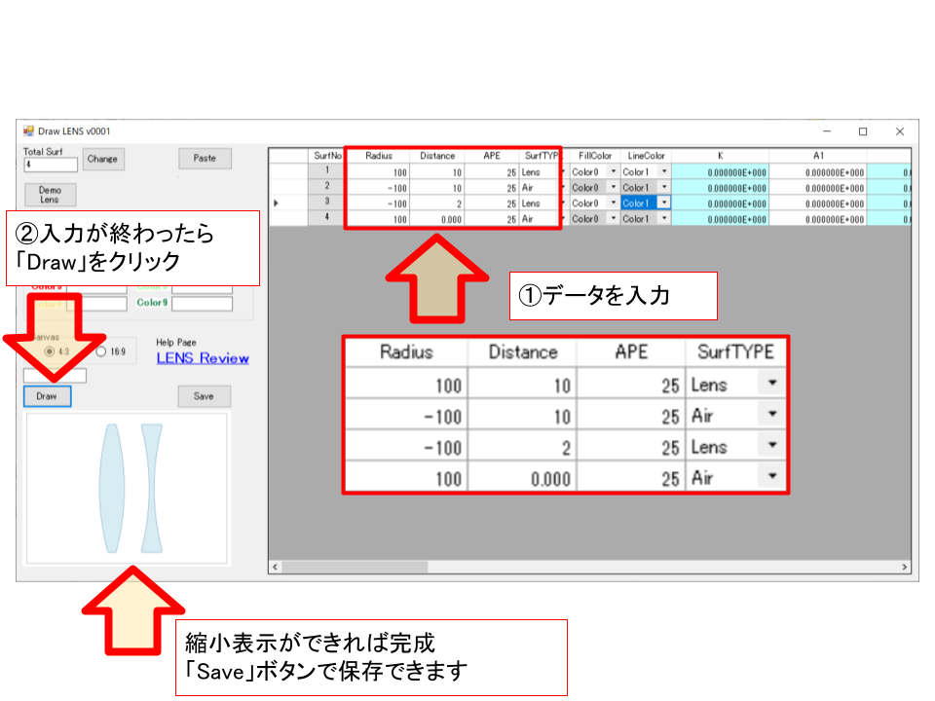Maximize the Draw LENS window

click(x=863, y=131)
